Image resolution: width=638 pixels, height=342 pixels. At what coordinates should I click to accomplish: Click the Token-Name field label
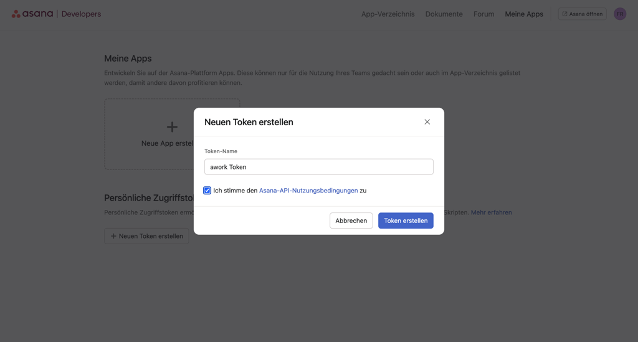pyautogui.click(x=221, y=151)
